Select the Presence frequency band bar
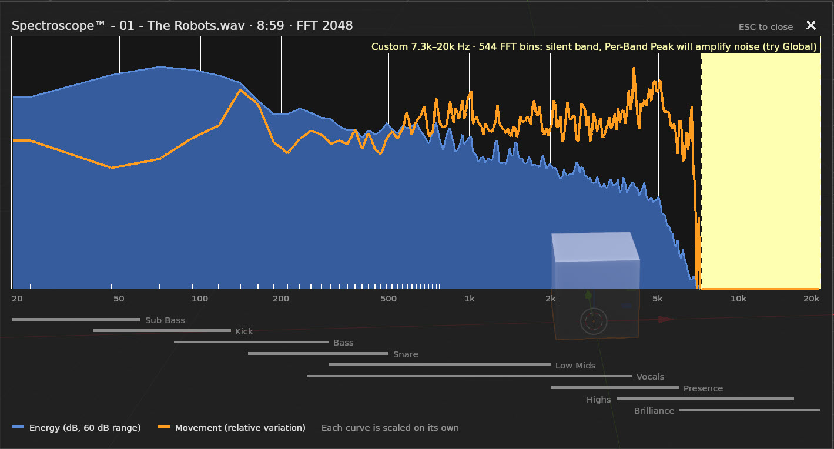This screenshot has width=834, height=449. point(615,387)
